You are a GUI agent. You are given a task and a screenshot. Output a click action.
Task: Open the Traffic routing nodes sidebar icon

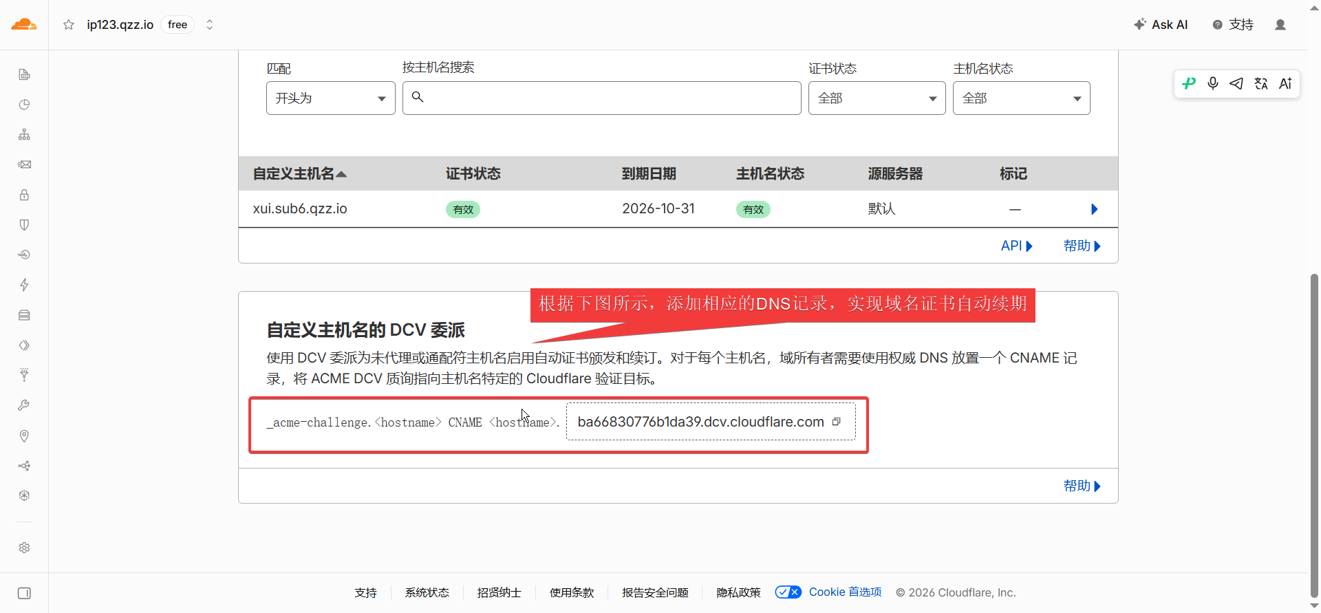point(24,466)
